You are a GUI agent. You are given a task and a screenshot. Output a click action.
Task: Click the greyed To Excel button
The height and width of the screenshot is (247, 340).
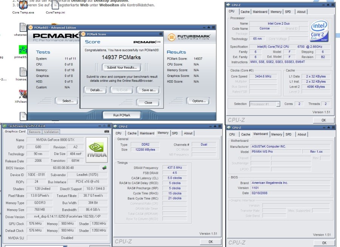pos(122,90)
